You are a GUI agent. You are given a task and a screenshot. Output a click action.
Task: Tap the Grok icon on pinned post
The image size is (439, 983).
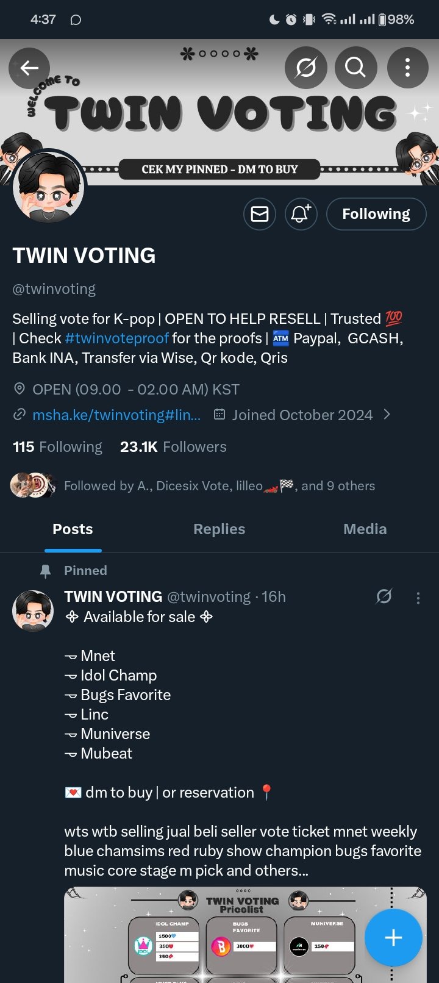pos(384,596)
